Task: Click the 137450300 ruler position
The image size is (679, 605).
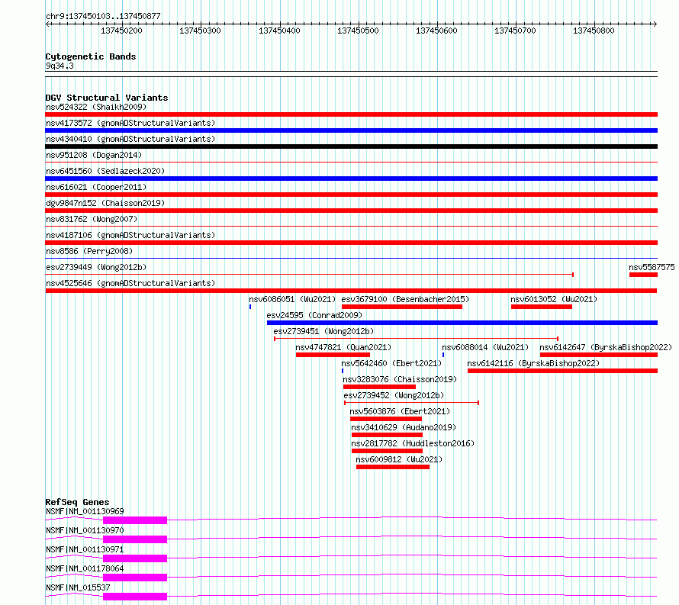Action: (200, 31)
